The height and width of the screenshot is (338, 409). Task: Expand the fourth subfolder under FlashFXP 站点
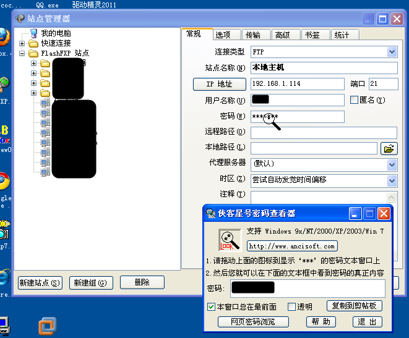click(33, 93)
